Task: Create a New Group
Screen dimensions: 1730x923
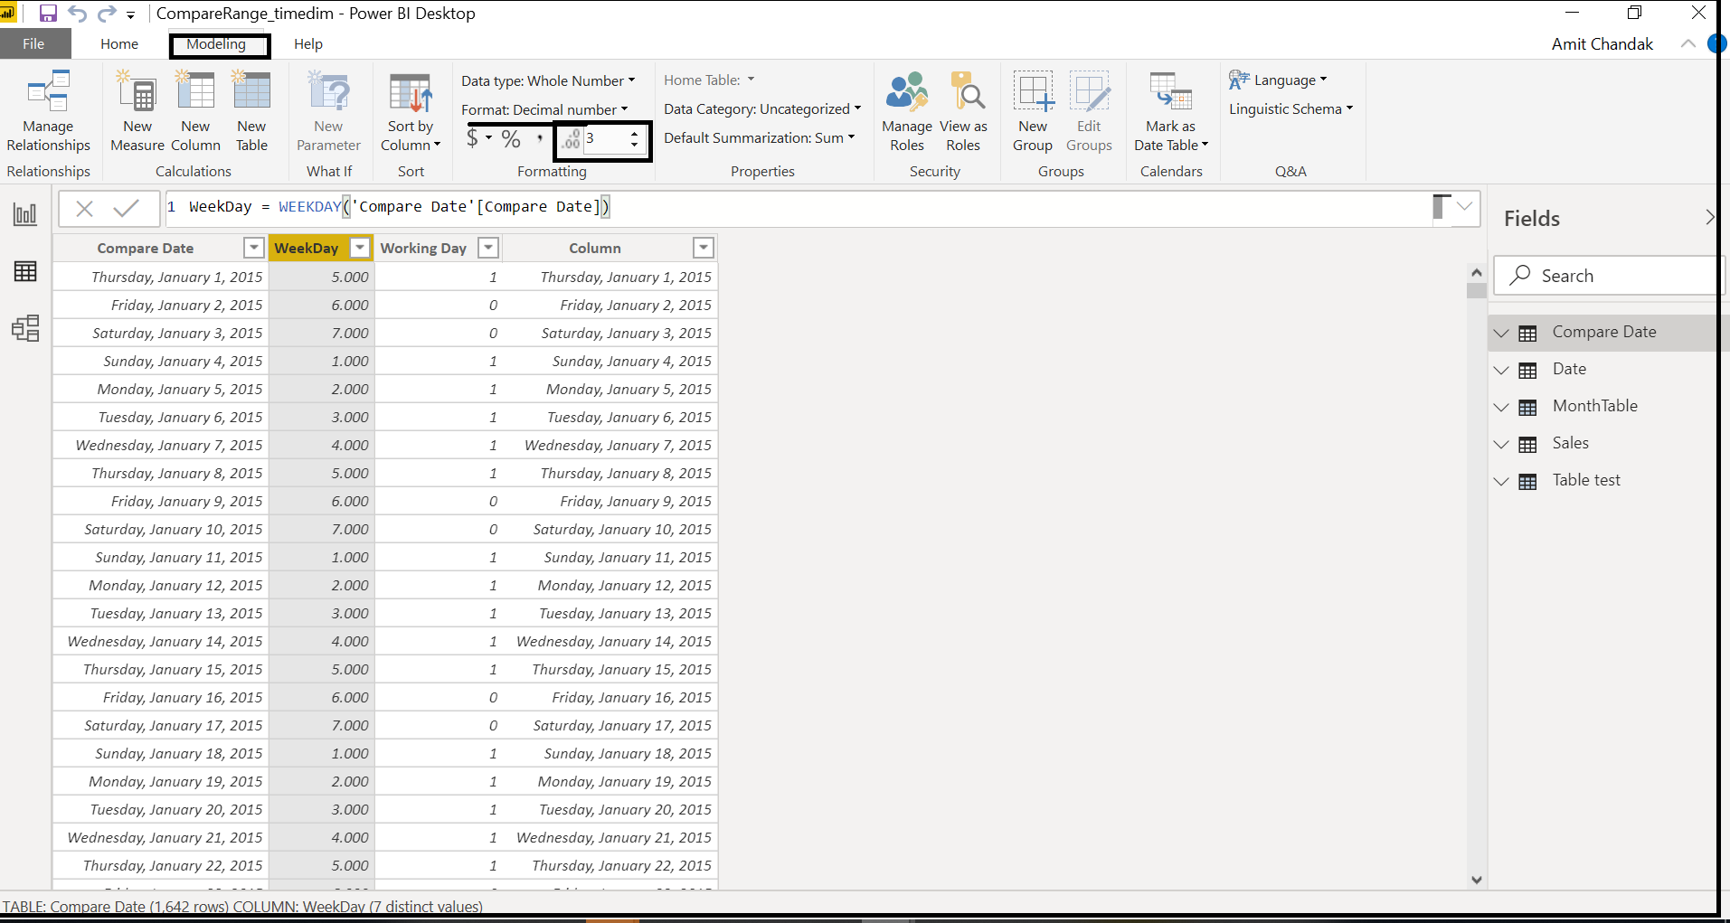Action: pos(1033,111)
